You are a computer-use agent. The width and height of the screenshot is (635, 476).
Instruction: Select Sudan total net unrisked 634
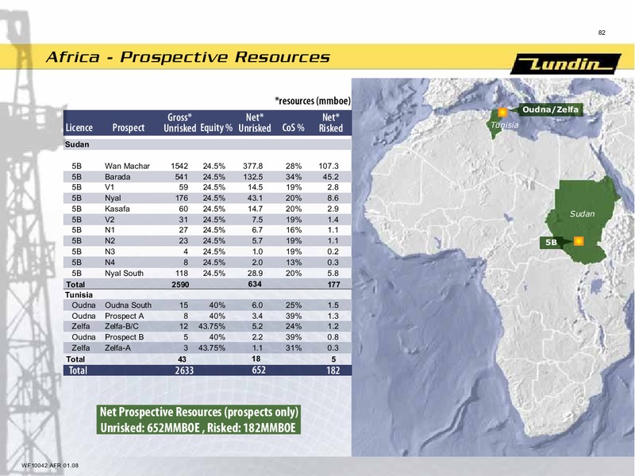[x=255, y=284]
